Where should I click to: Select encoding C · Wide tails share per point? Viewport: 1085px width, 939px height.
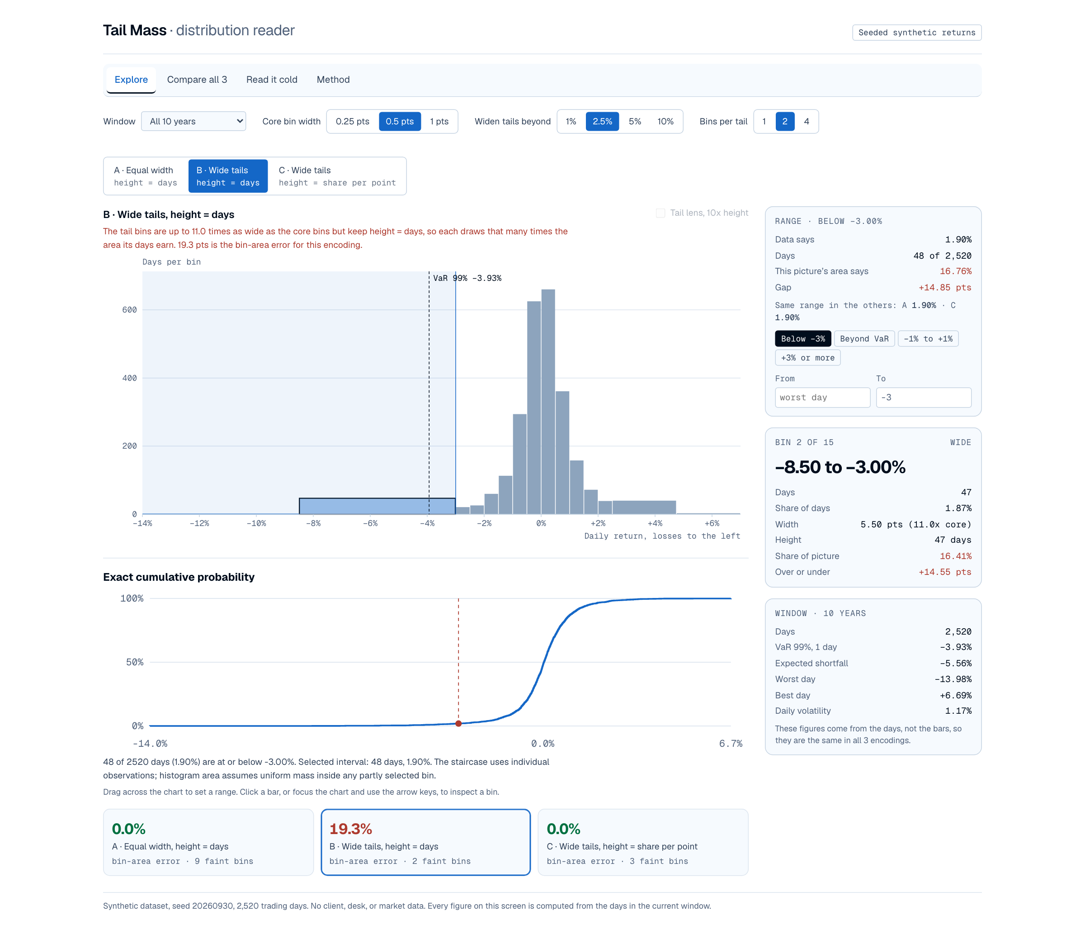click(x=337, y=176)
